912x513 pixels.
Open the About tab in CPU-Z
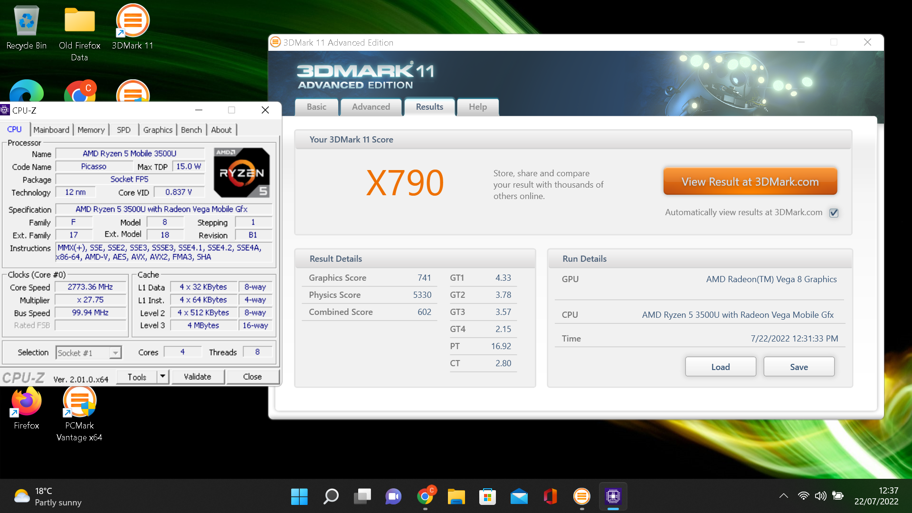pos(221,130)
